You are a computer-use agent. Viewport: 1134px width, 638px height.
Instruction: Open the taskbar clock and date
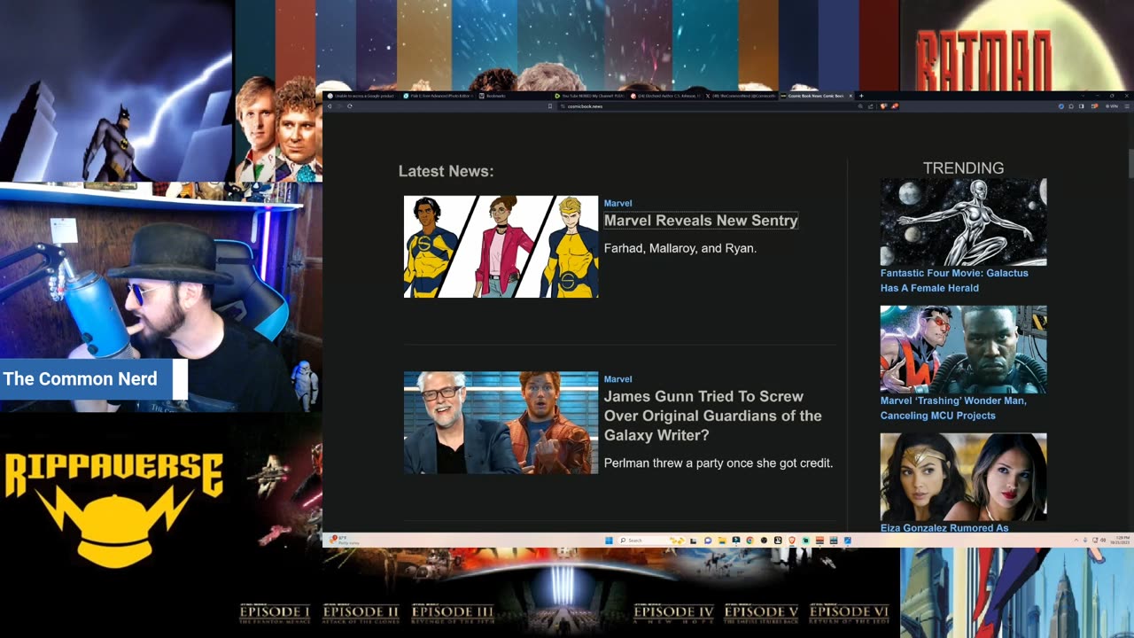point(1118,541)
